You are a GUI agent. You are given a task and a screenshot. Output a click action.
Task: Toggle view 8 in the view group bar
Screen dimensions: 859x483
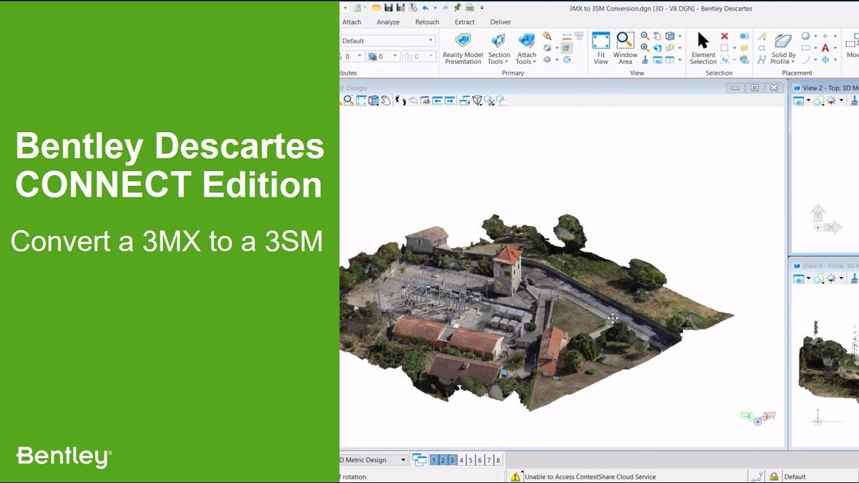[497, 460]
